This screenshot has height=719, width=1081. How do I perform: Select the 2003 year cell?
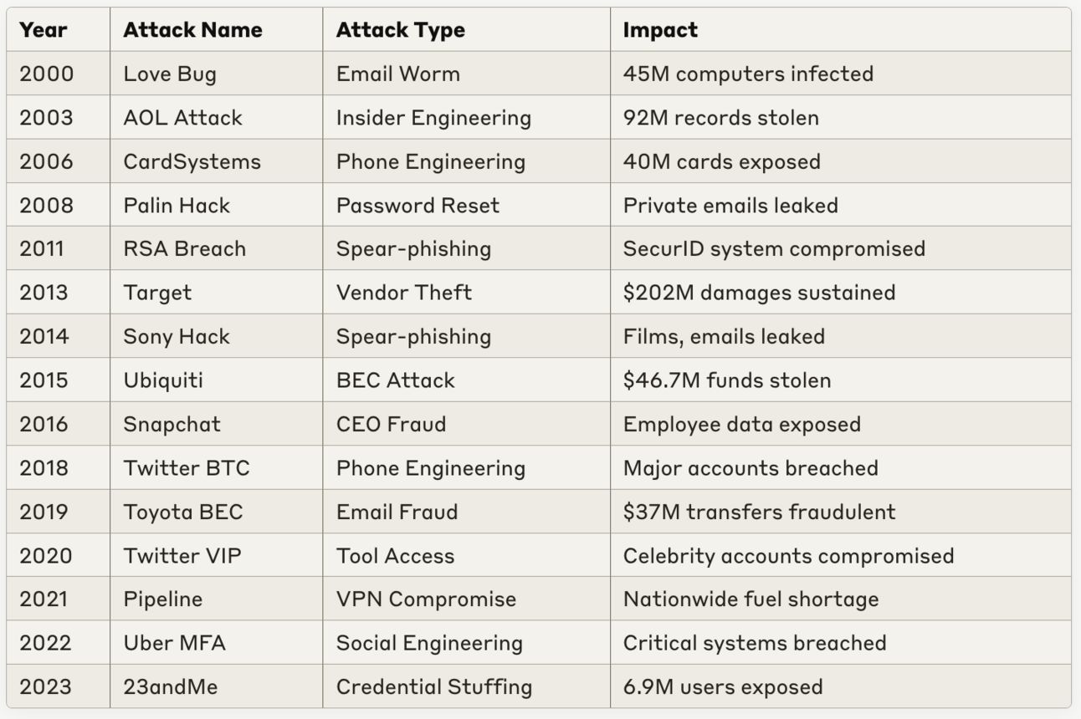[x=58, y=117]
